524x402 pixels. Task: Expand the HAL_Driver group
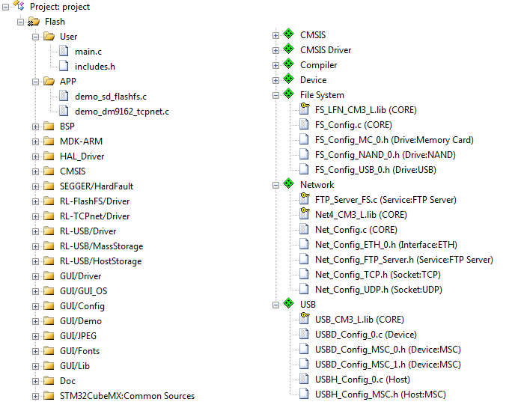tap(35, 156)
